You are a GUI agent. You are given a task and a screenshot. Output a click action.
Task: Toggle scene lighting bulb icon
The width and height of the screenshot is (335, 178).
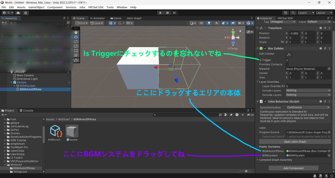209,23
